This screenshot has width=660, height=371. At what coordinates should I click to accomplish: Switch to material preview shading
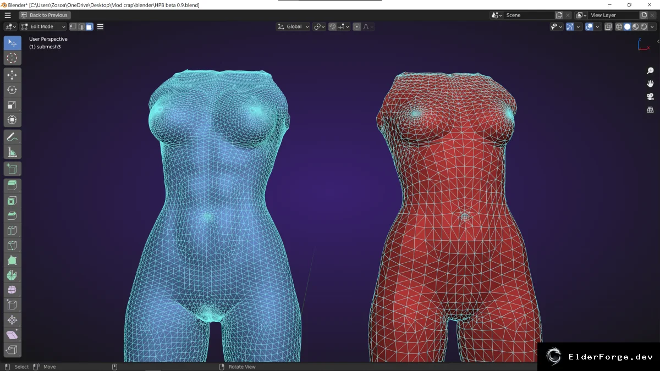coord(635,26)
